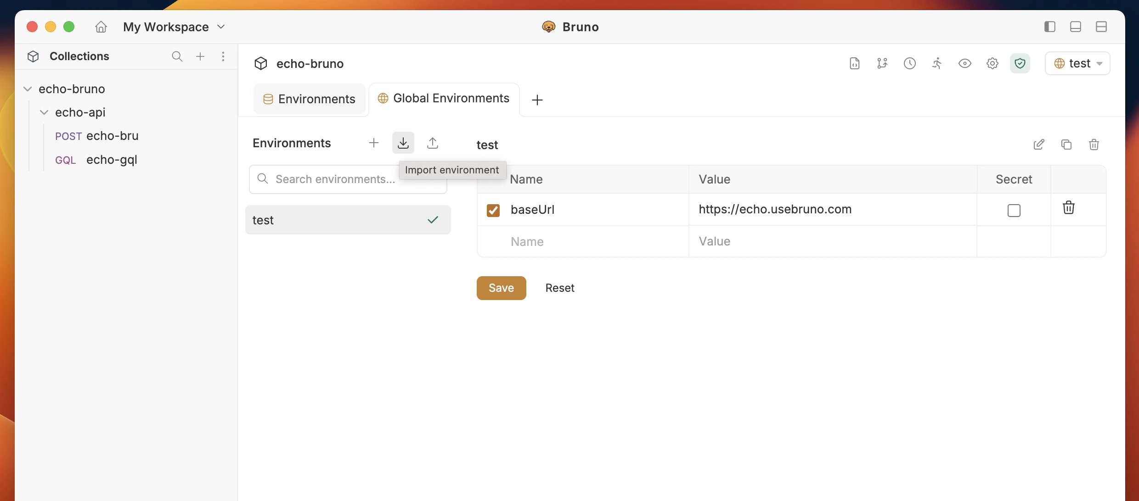Click the shield security icon
Viewport: 1139px width, 501px height.
[x=1020, y=63]
